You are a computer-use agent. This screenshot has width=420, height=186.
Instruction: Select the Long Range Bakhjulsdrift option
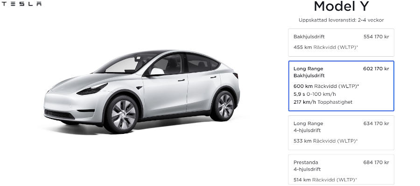point(341,86)
